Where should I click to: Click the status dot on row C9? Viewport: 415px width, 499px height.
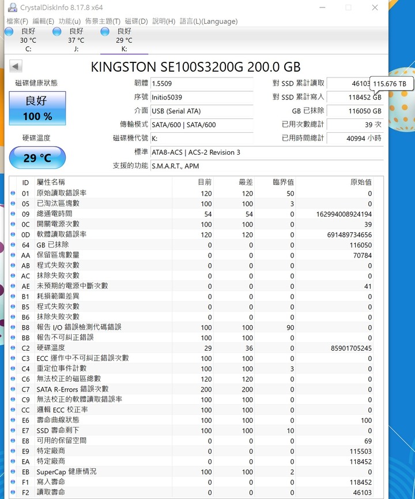coord(13,400)
